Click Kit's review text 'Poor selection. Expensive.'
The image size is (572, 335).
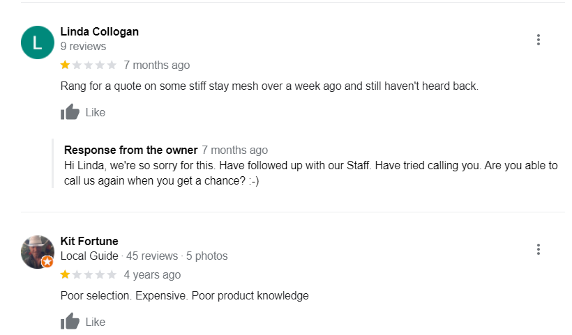[184, 296]
